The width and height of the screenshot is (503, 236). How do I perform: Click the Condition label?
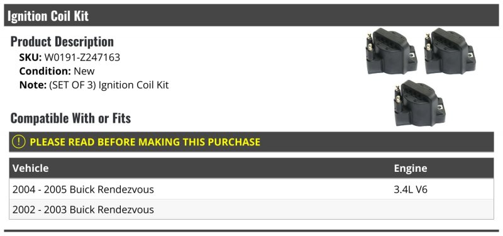(x=45, y=71)
